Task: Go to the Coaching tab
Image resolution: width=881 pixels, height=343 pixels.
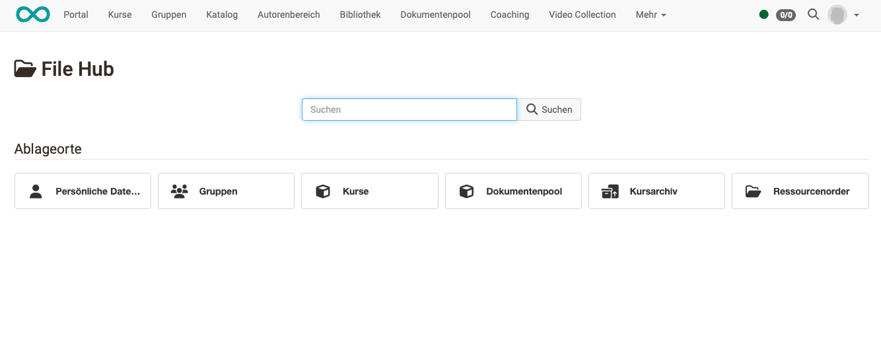Action: pyautogui.click(x=510, y=15)
